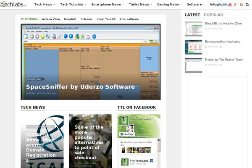
Task: Click the first friend avatar in Facebook widget
Action: [123, 150]
